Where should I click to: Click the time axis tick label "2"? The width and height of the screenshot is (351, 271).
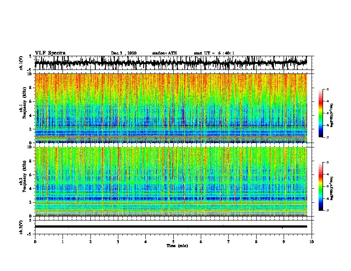point(90,241)
